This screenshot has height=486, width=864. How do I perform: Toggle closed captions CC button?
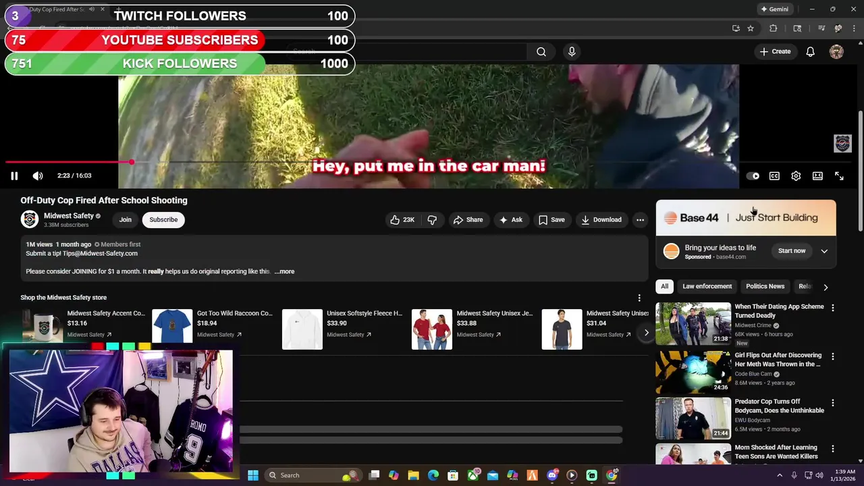[x=774, y=176]
